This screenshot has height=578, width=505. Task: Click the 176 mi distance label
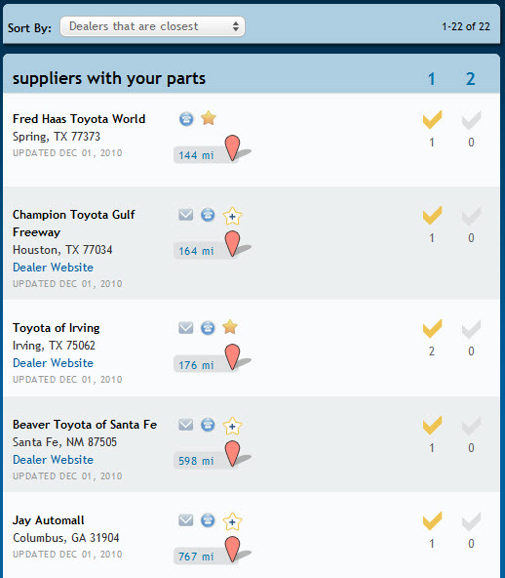click(x=196, y=365)
